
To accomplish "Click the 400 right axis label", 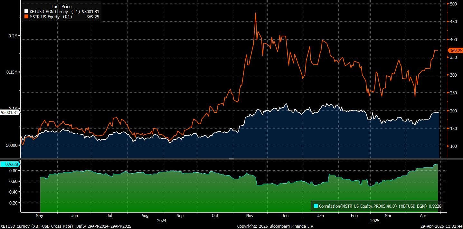I will click(453, 40).
